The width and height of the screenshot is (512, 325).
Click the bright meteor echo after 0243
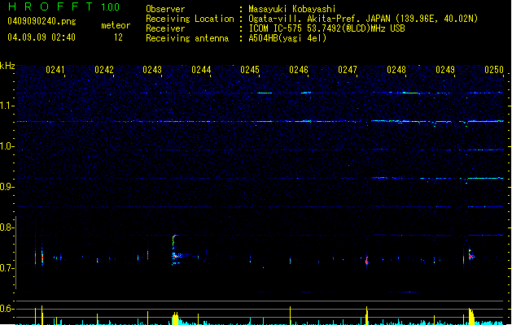(174, 253)
